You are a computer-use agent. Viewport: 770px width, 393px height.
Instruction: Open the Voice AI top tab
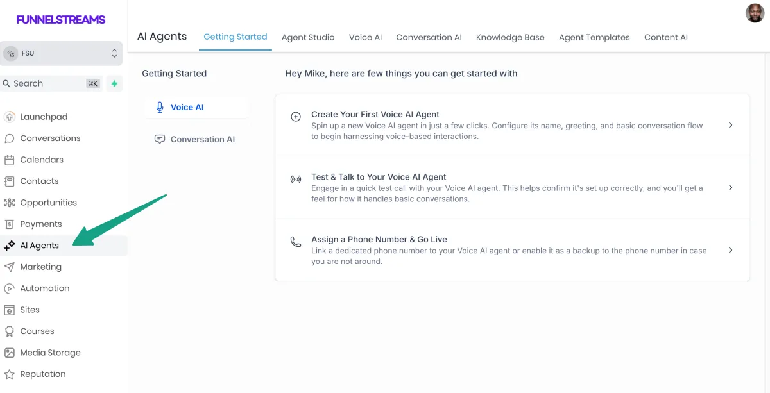(365, 37)
